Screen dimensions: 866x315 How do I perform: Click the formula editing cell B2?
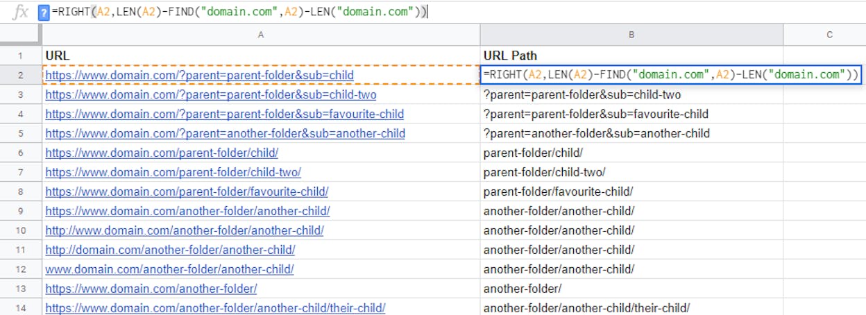pyautogui.click(x=670, y=75)
